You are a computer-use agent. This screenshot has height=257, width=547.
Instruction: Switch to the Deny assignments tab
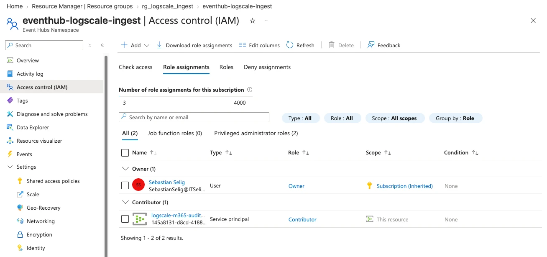267,67
